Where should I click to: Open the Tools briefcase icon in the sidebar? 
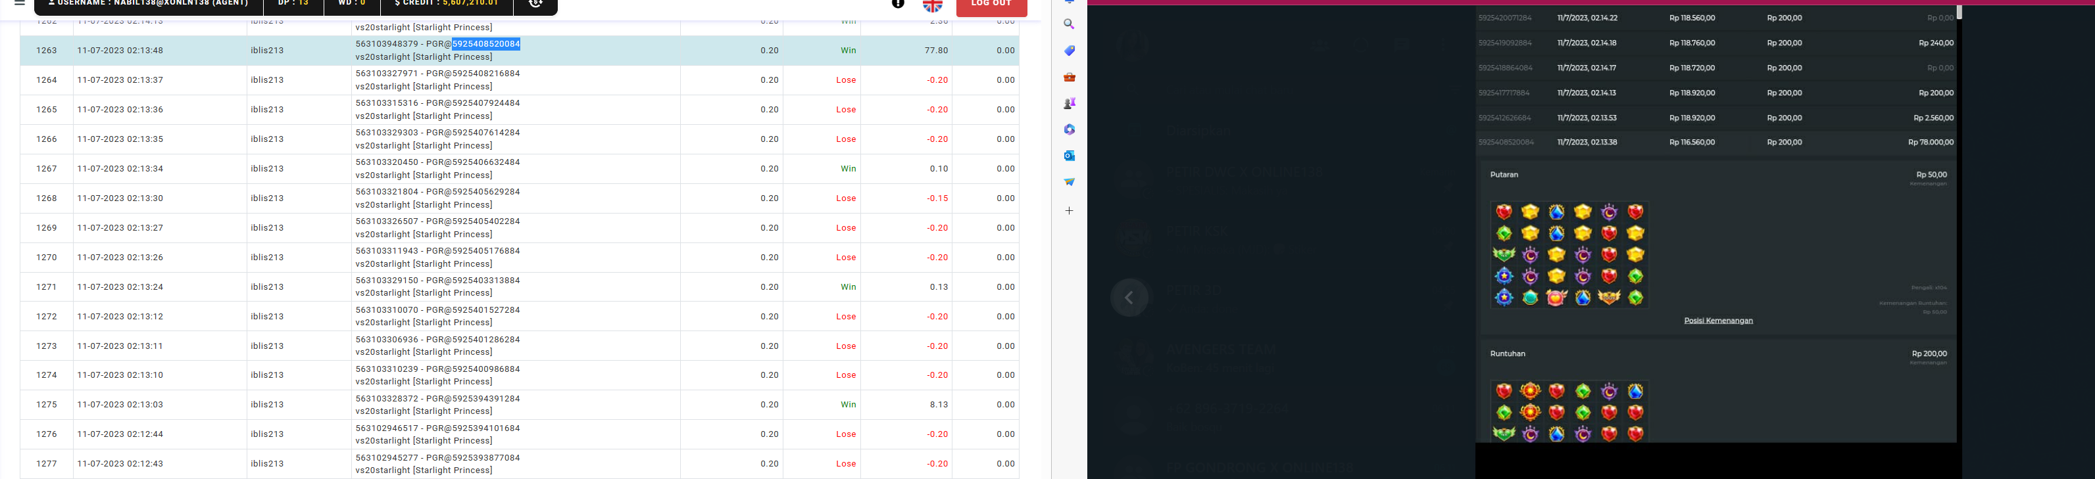1070,77
